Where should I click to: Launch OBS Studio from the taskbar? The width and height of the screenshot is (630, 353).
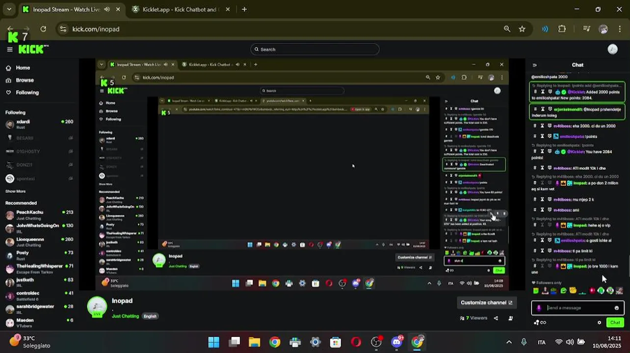(x=376, y=342)
